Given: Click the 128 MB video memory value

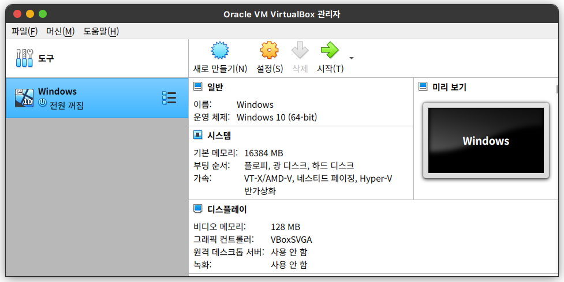Looking at the screenshot, I should click(285, 227).
